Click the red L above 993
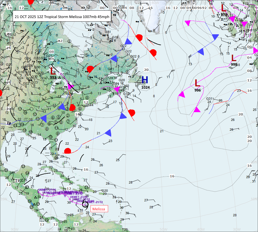 53,71
